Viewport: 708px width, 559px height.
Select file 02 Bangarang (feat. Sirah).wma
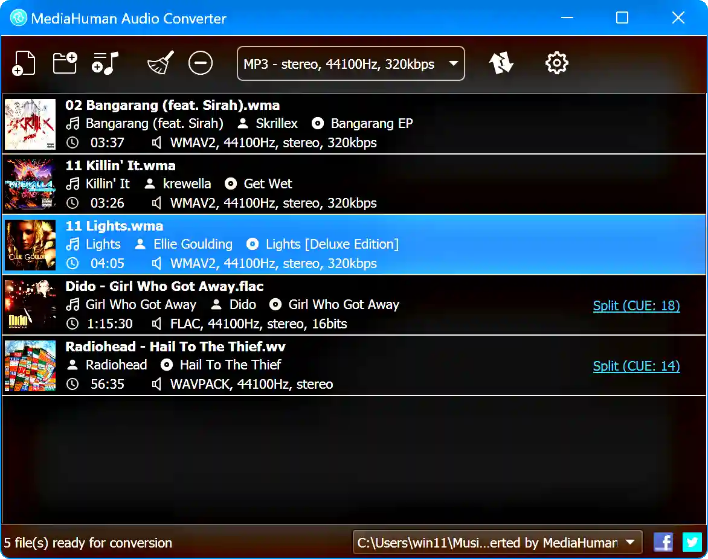click(x=354, y=124)
